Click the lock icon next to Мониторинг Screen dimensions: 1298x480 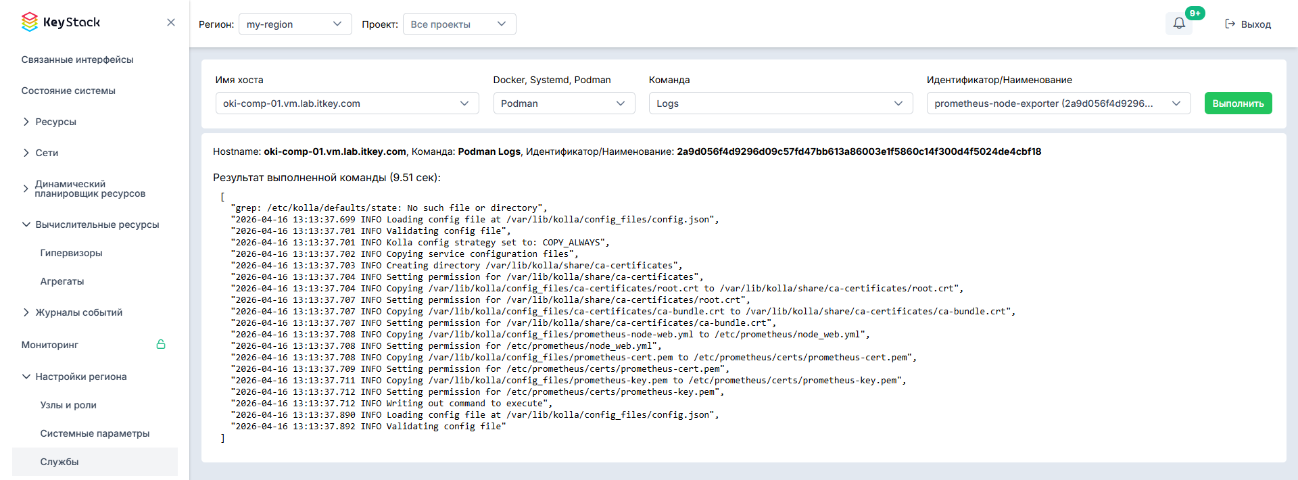point(161,344)
